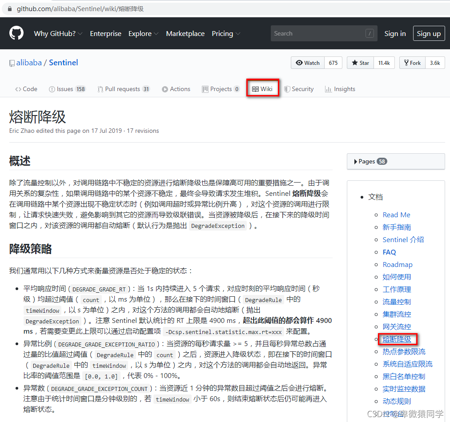Open the 黑白名单控制 wiki page
Image resolution: width=450 pixels, height=422 pixels.
pyautogui.click(x=404, y=376)
